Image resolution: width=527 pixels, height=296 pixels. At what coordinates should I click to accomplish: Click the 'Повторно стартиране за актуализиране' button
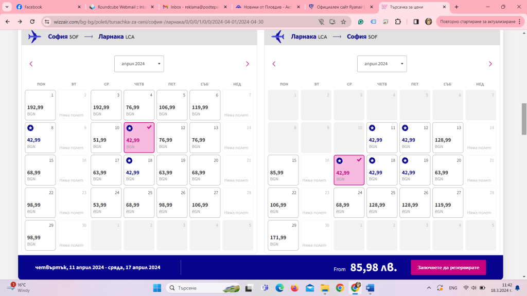[x=477, y=22]
